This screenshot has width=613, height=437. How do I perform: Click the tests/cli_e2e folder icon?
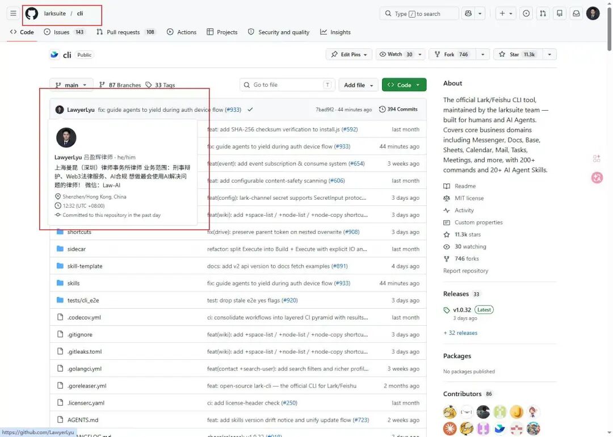tap(60, 300)
